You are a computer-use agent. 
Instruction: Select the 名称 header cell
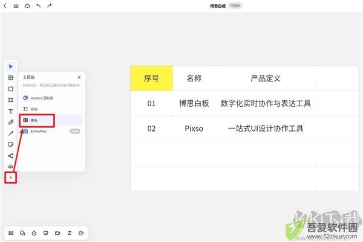[x=194, y=78]
